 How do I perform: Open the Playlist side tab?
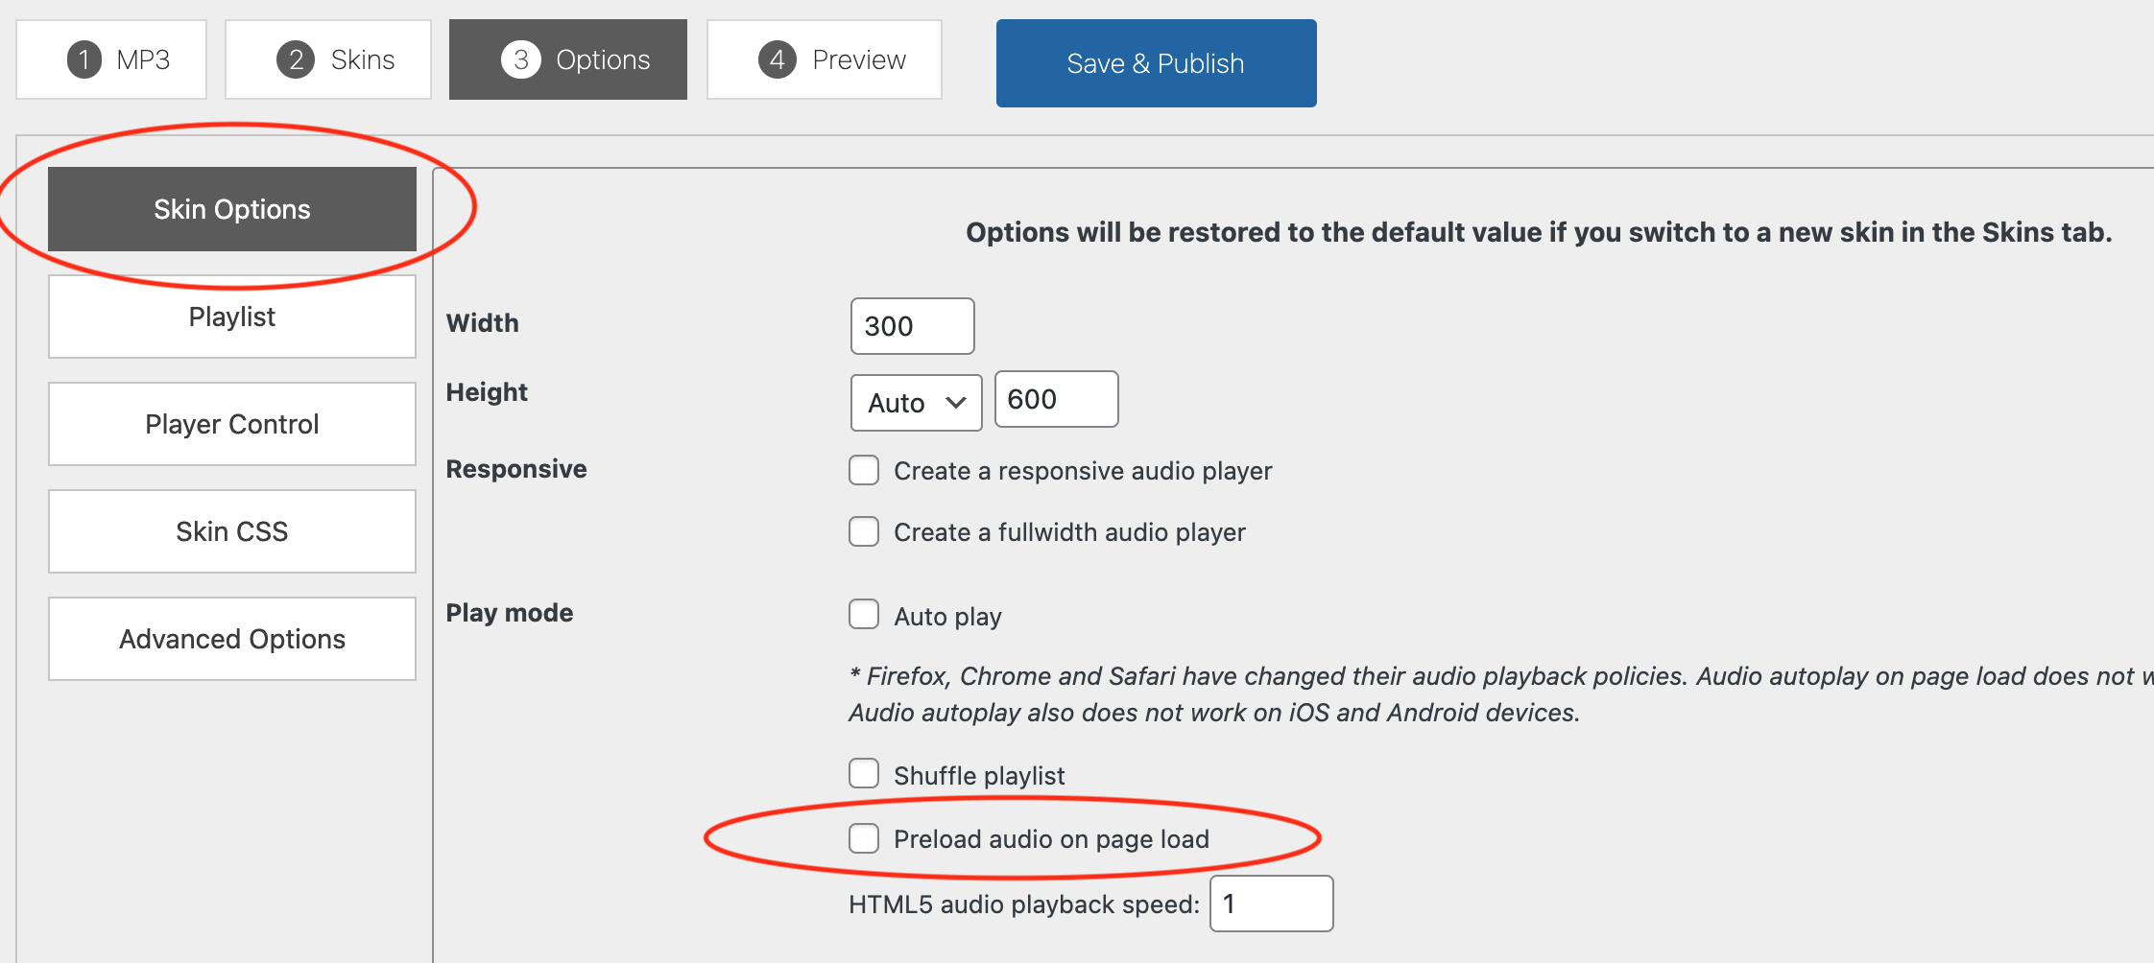[x=232, y=317]
